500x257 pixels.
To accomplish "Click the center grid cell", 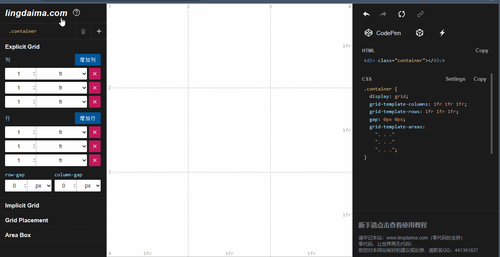I will pos(229,130).
